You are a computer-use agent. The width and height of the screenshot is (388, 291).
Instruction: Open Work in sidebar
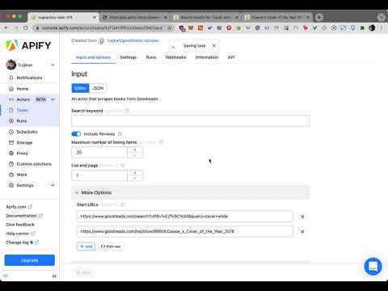click(18, 175)
